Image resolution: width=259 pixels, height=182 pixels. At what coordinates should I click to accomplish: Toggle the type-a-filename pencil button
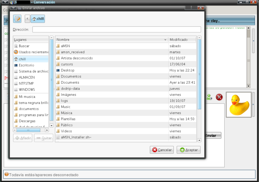pyautogui.click(x=18, y=19)
